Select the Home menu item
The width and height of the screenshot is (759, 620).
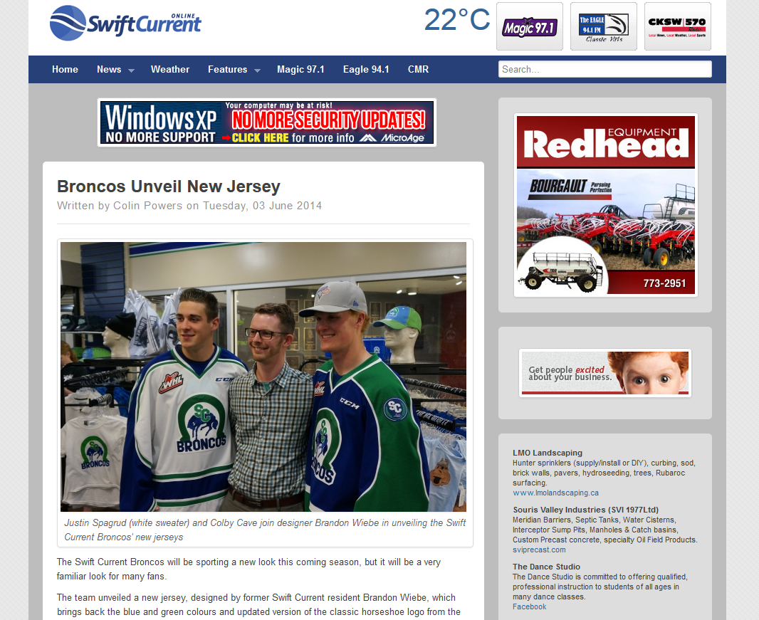[x=65, y=69]
